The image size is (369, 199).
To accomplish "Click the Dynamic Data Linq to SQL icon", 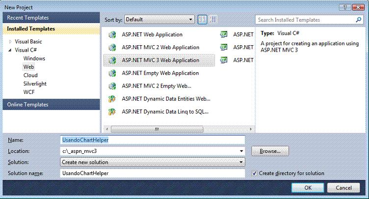I will [x=112, y=112].
